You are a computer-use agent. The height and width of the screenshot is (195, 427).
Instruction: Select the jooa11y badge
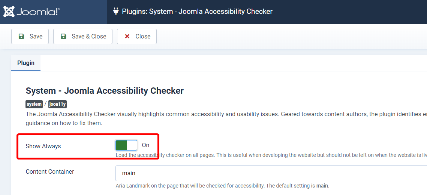pyautogui.click(x=57, y=104)
